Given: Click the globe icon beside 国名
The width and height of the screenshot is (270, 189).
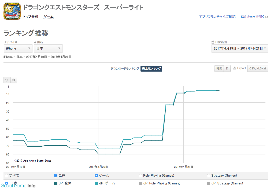Looking at the screenshot, I should [35, 42].
